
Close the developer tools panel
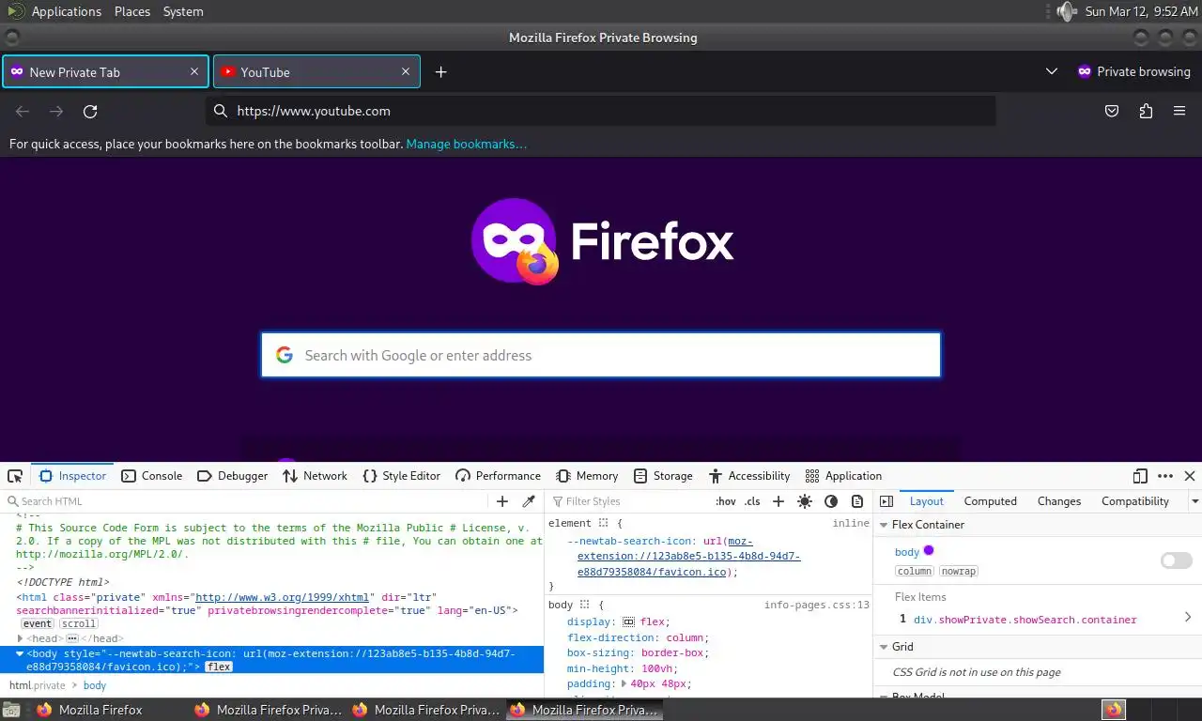pos(1190,476)
